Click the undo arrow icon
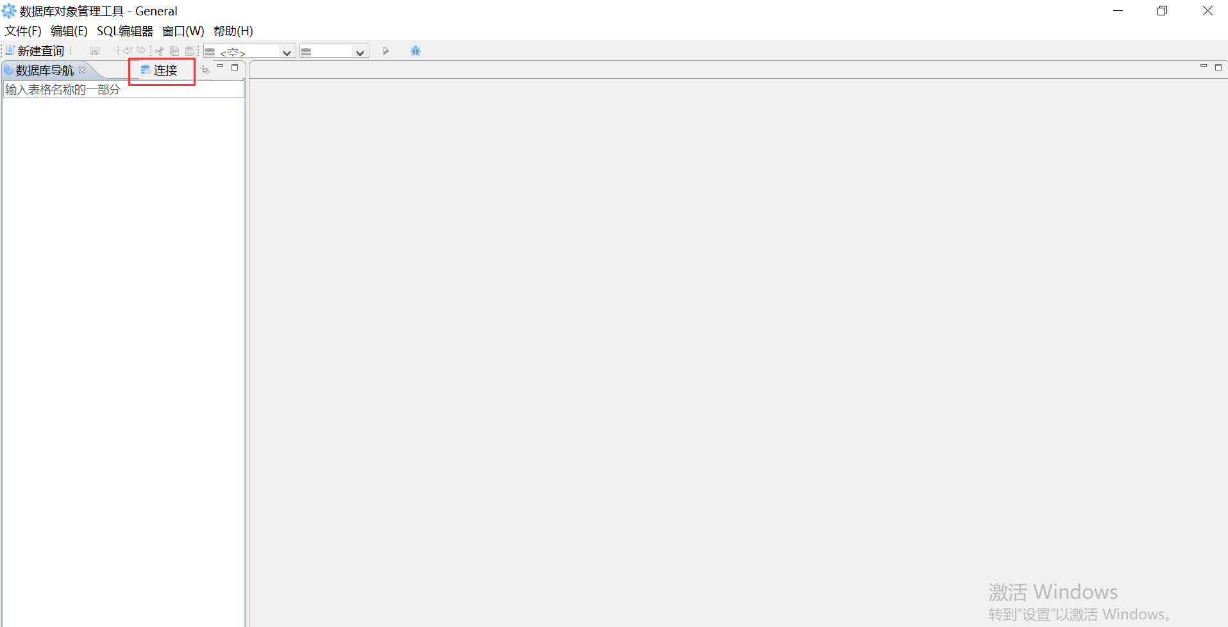The width and height of the screenshot is (1228, 627). 128,51
